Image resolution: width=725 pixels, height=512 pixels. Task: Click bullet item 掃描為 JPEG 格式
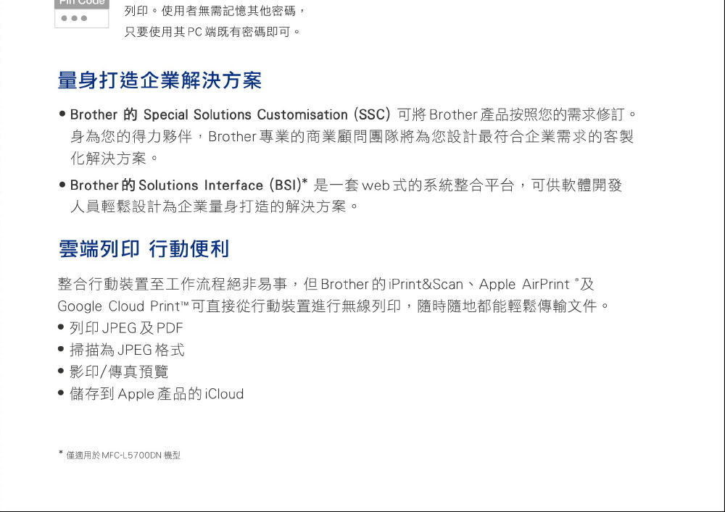122,350
